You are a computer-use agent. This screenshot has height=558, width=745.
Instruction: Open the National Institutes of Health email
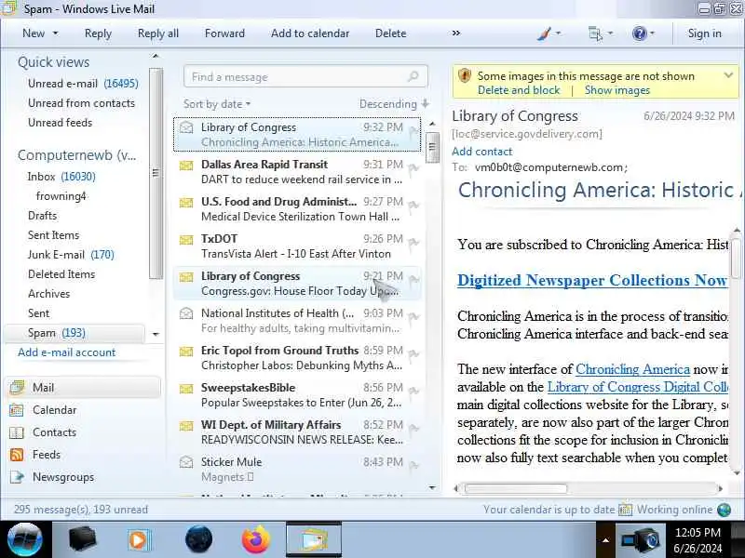coord(297,320)
